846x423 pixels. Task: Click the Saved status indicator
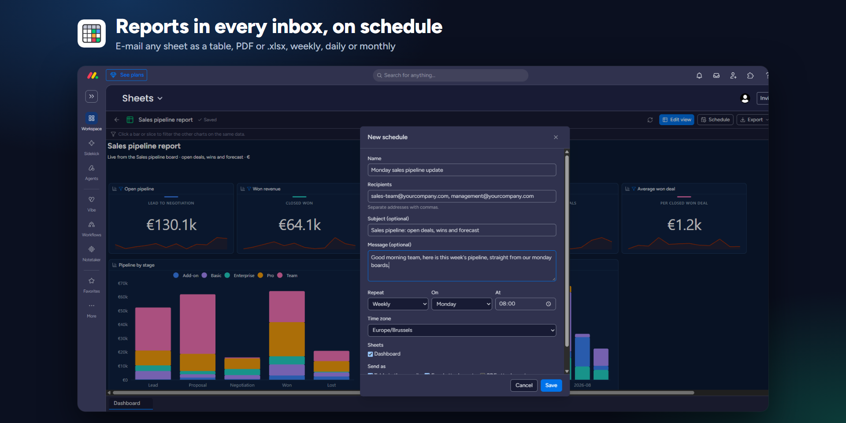click(x=207, y=120)
